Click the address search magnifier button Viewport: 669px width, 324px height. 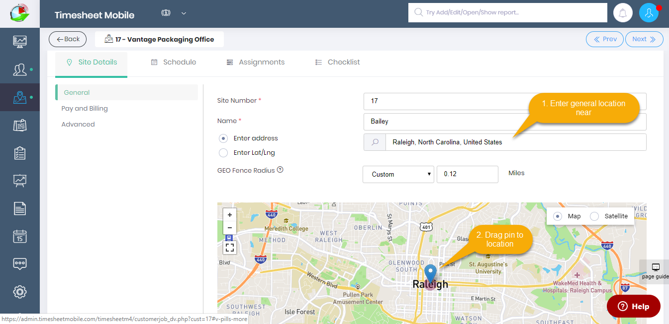[x=375, y=142]
